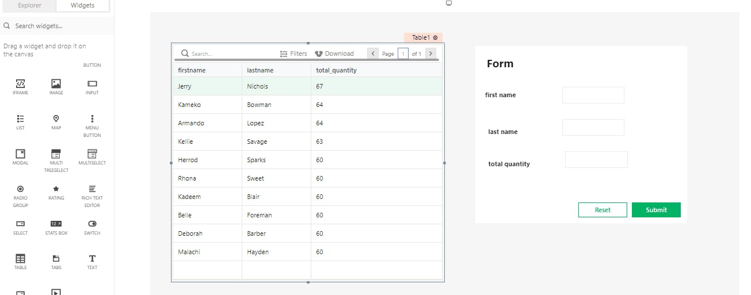Choose the Multiselect widget
The width and height of the screenshot is (751, 295).
point(92,154)
